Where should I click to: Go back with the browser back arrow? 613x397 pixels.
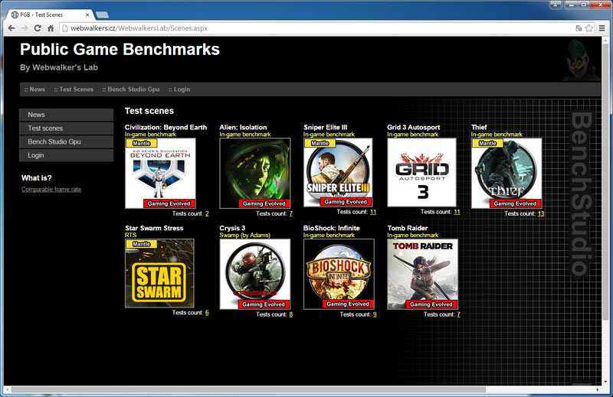pos(11,28)
